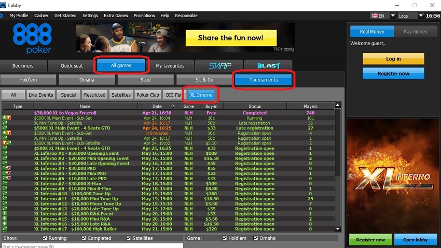Switch to Play Money mode
The width and height of the screenshot is (441, 248).
[415, 32]
